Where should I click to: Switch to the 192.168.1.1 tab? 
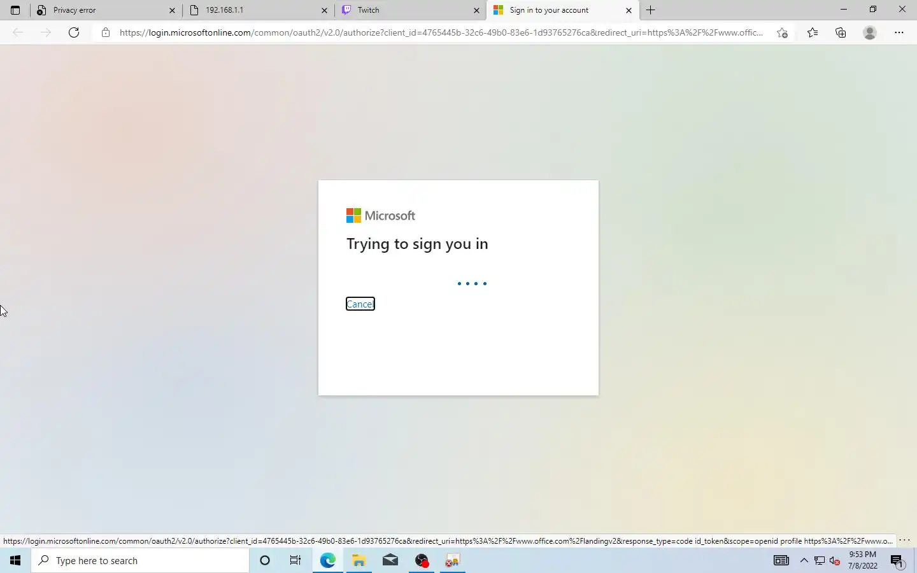coord(258,10)
